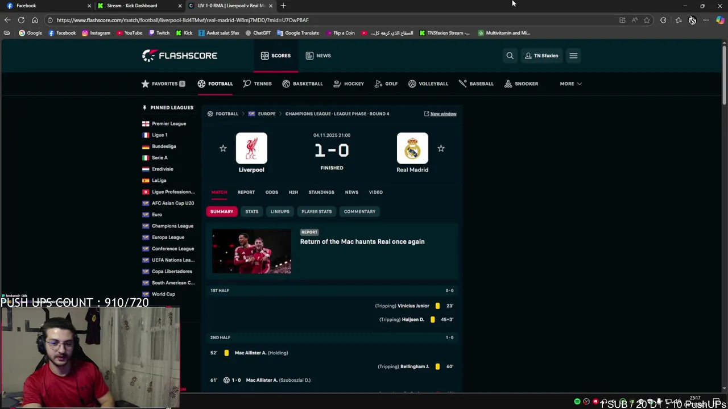Image resolution: width=728 pixels, height=409 pixels.
Task: Click Bellingham J. player name
Action: tap(415, 366)
